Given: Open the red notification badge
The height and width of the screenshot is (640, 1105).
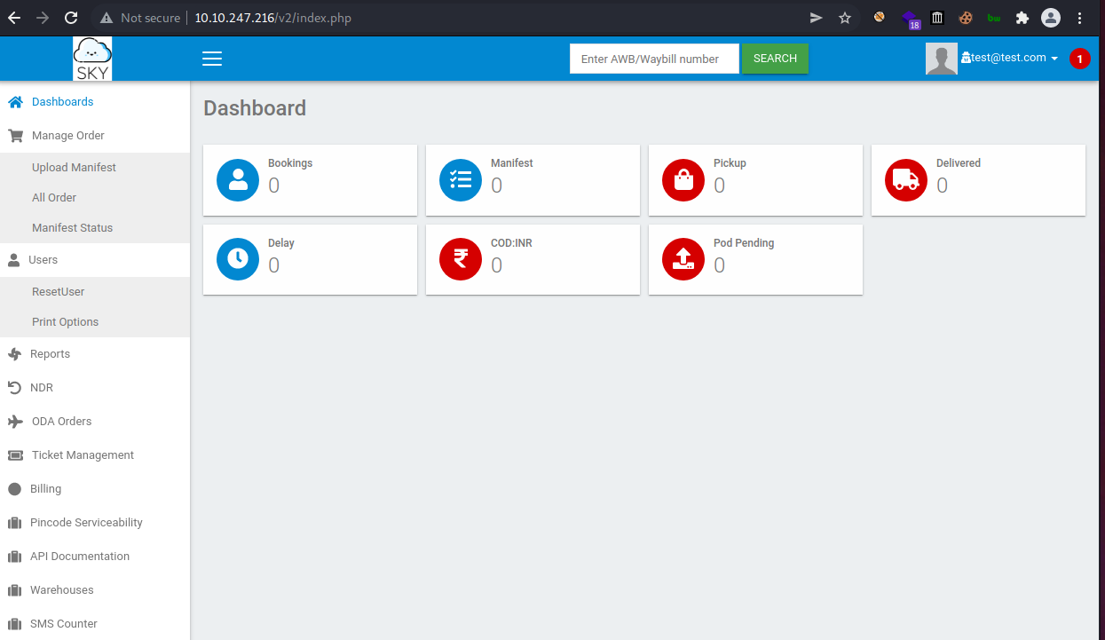Looking at the screenshot, I should click(1079, 59).
